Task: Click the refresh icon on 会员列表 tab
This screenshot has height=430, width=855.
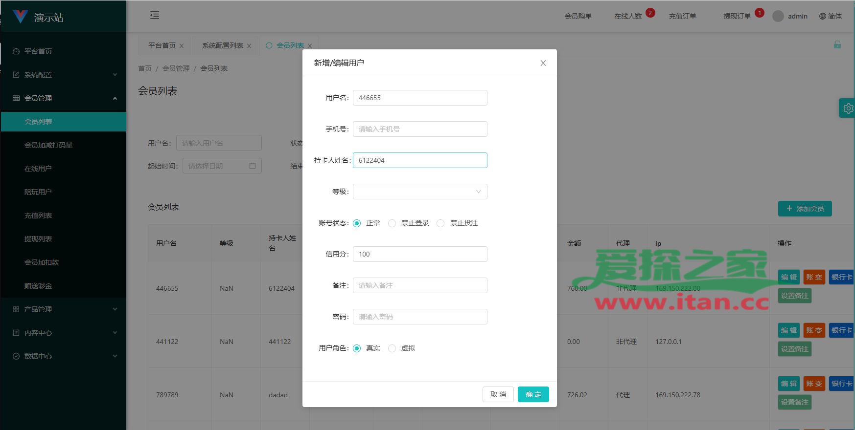Action: (269, 45)
